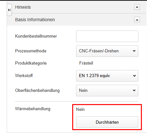
Task: Click chevron arrow of EN 1.2379 selector
Action: pyautogui.click(x=134, y=76)
